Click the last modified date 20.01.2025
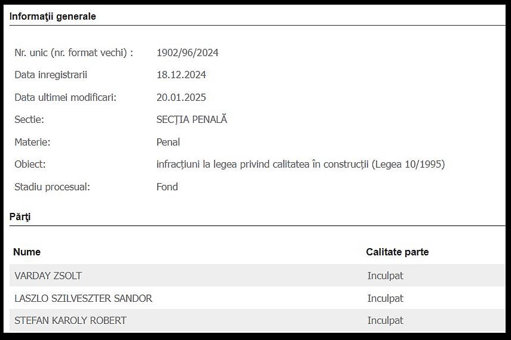The width and height of the screenshot is (511, 340). [x=181, y=97]
